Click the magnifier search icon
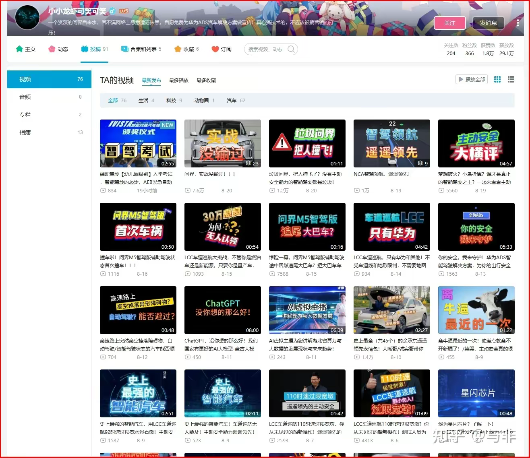The width and height of the screenshot is (530, 458). pyautogui.click(x=291, y=49)
